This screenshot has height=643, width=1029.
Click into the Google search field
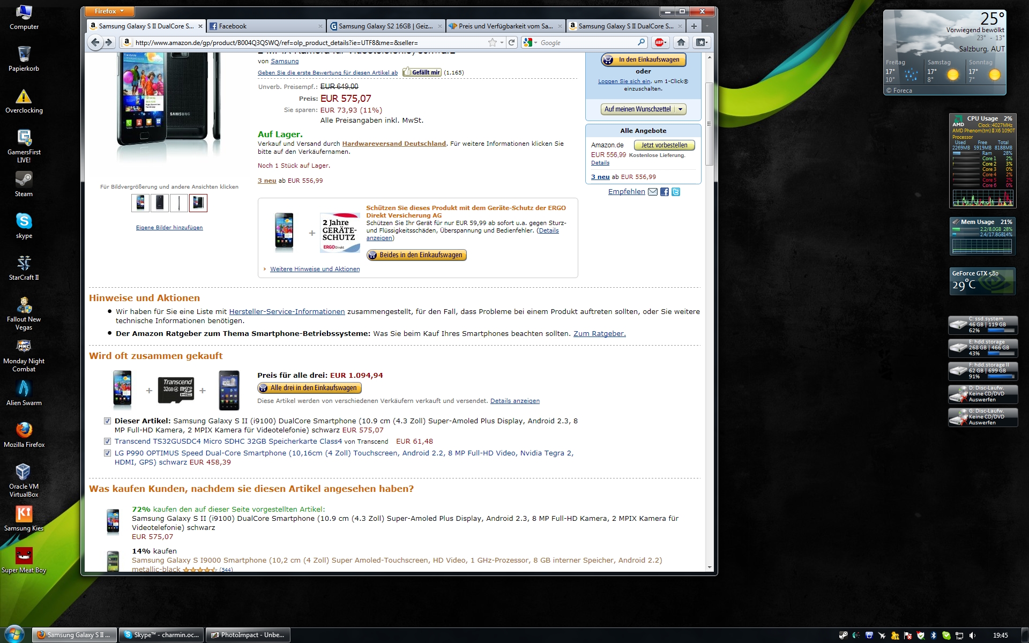[x=587, y=42]
